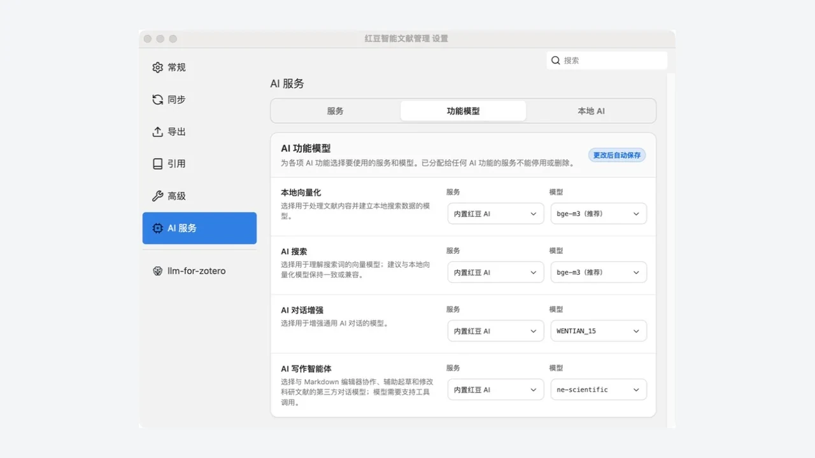This screenshot has height=458, width=815.
Task: Open AI 对话增强 service dropdown
Action: [495, 331]
